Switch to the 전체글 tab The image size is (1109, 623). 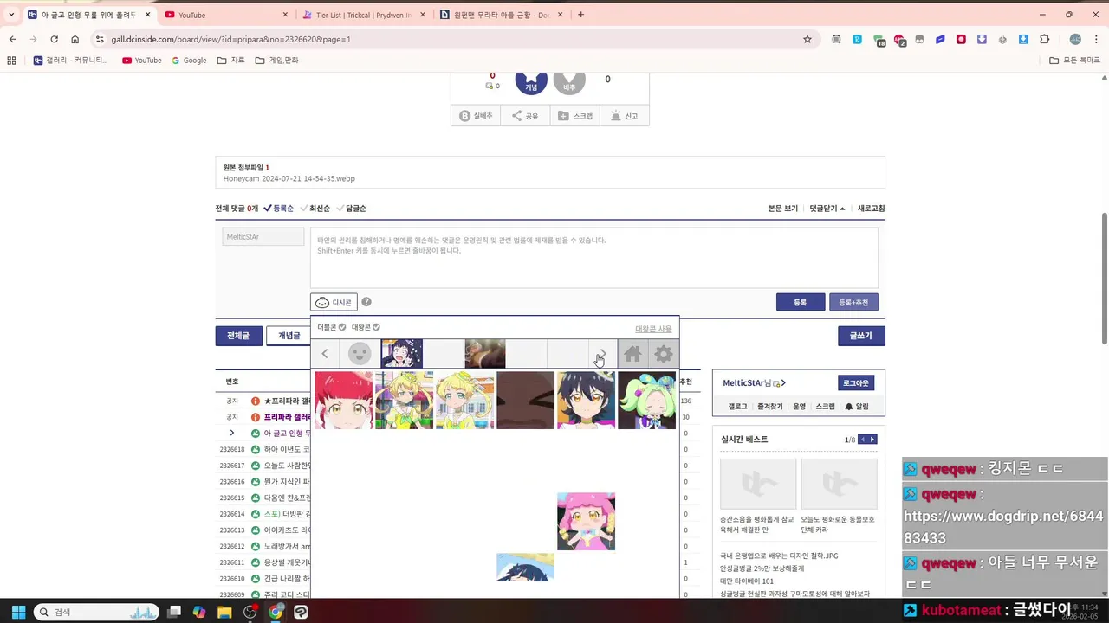(x=238, y=336)
